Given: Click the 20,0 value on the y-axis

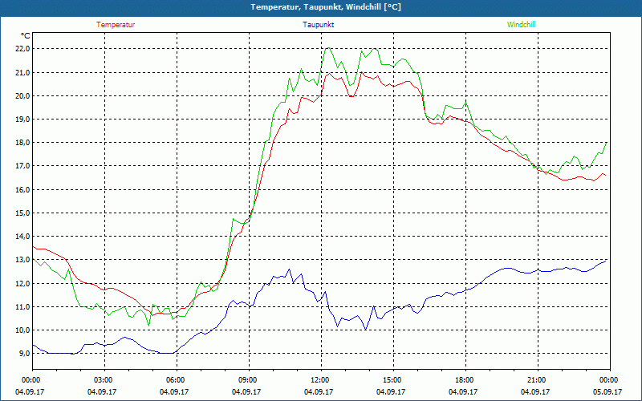Looking at the screenshot, I should tap(21, 96).
